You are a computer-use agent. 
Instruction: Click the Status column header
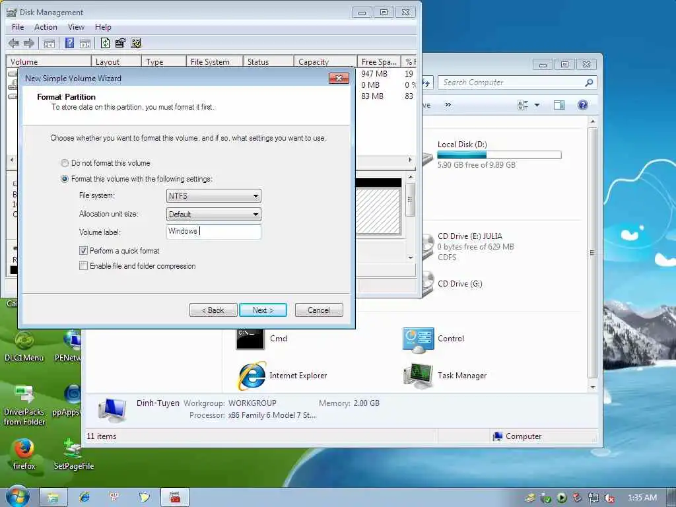pyautogui.click(x=268, y=61)
